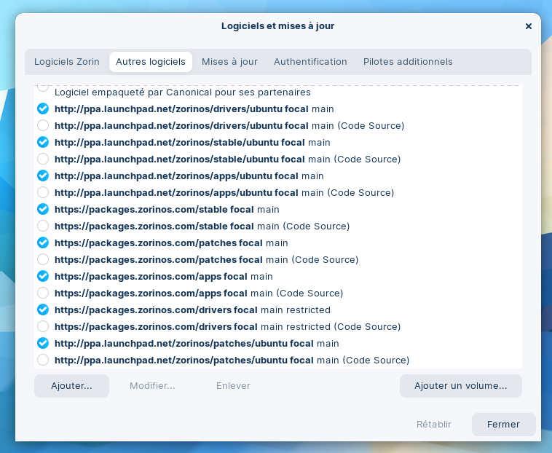Select the zorinos/apps/ubuntu focal main row text
552x453 pixels.
click(189, 176)
